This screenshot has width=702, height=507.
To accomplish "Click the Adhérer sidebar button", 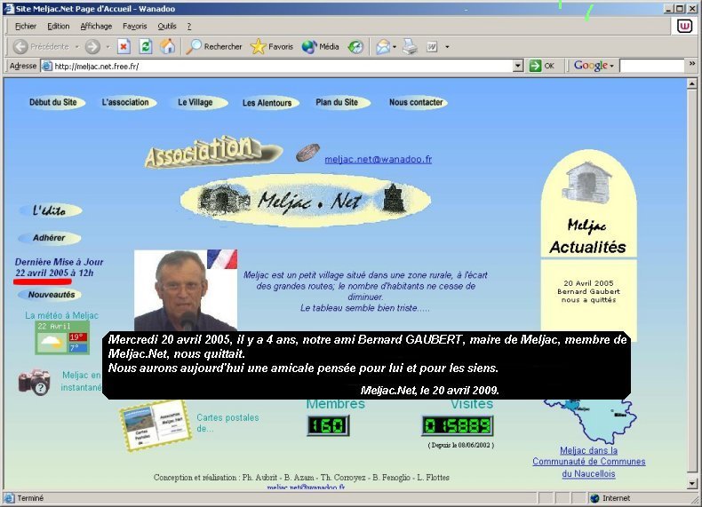I will pyautogui.click(x=49, y=238).
